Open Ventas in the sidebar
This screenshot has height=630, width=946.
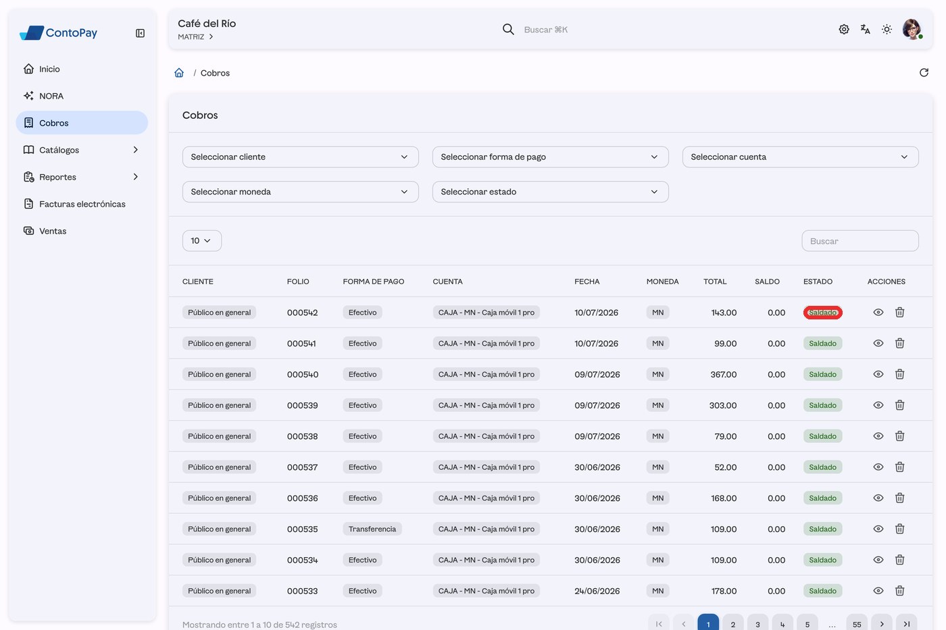click(x=82, y=231)
